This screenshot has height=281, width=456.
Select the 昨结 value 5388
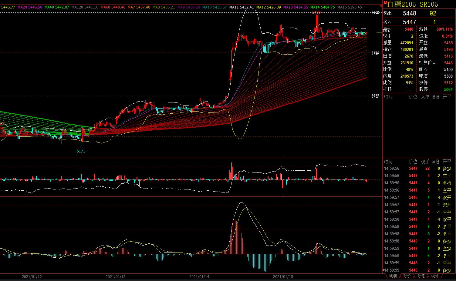[x=448, y=76]
